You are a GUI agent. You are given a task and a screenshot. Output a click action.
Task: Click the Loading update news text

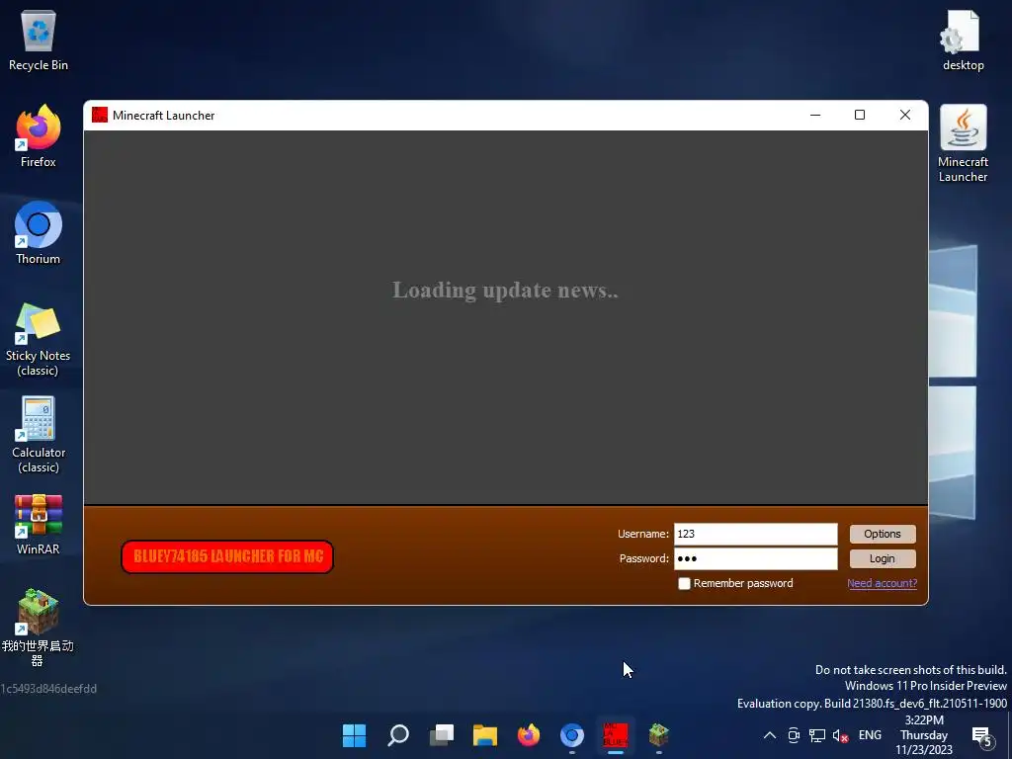point(505,291)
